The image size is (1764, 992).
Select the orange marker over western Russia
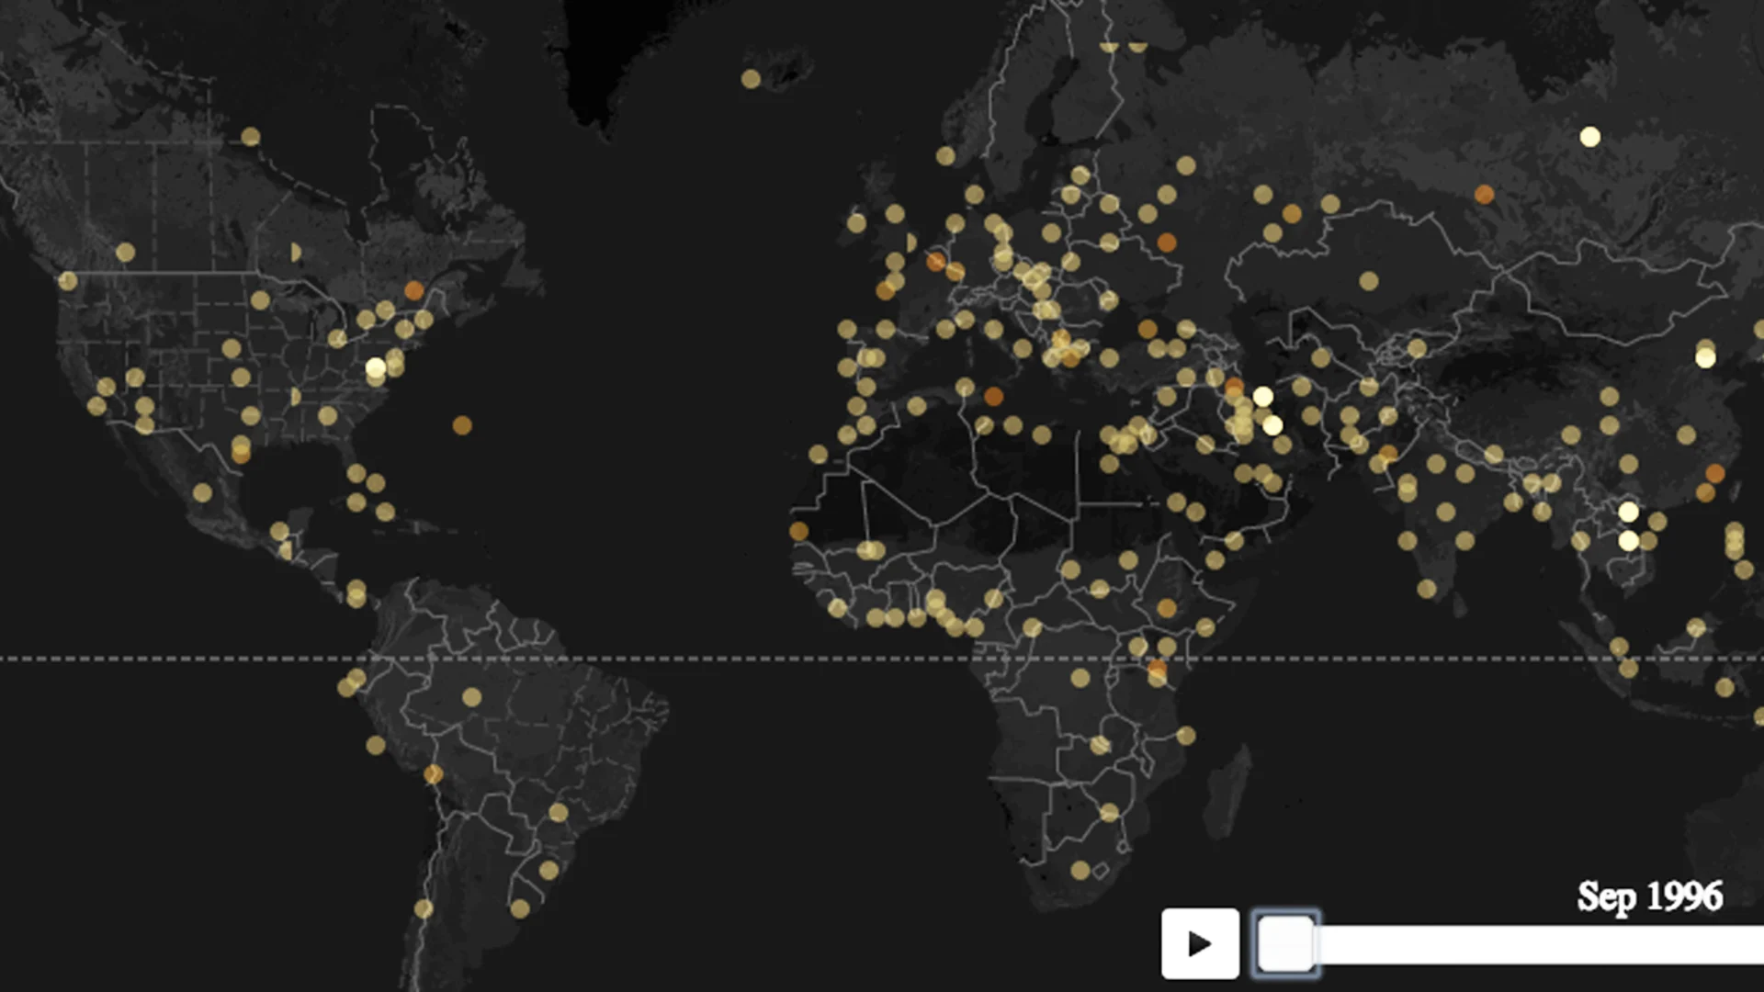[x=1168, y=242]
